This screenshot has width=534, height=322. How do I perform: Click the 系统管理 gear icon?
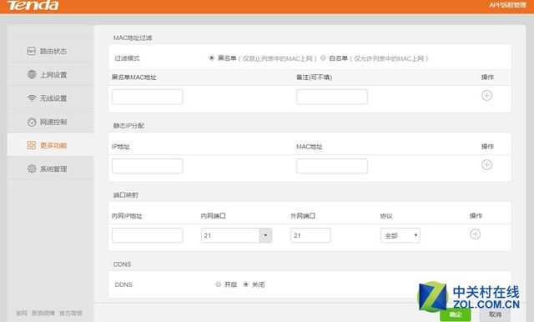coord(32,169)
